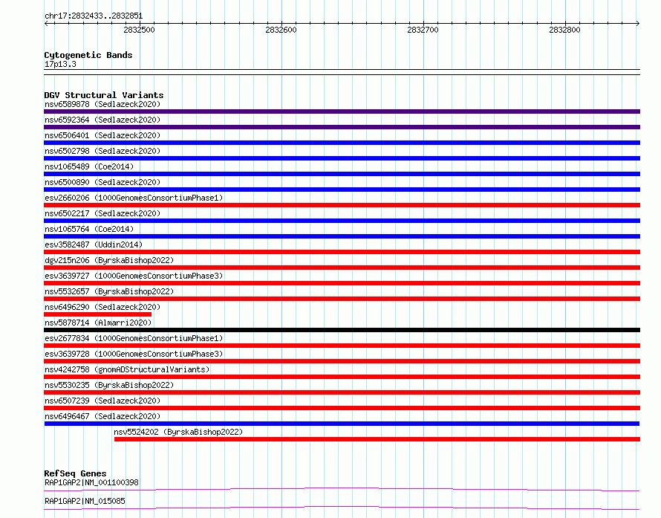This screenshot has width=661, height=518.
Task: Click the dgv215n206 (ByrskaBishop2022) label
Action: (x=109, y=260)
